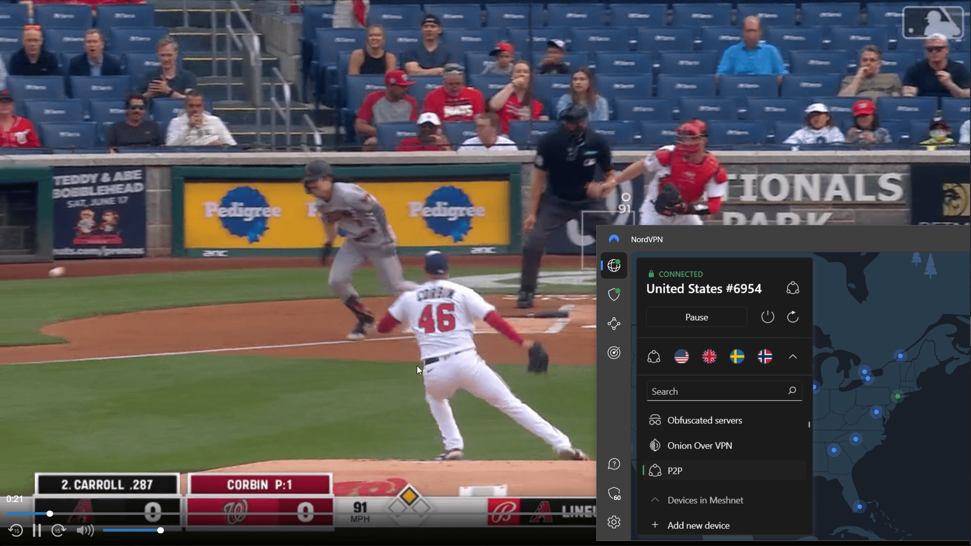The image size is (971, 546).
Task: Select Onion Over VPN
Action: (x=724, y=445)
